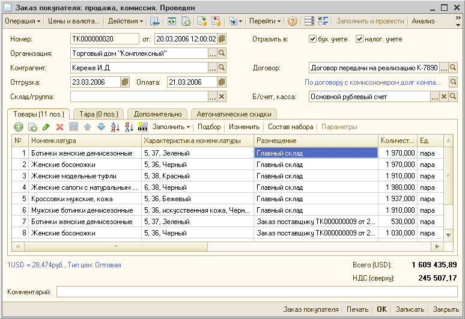Screen dimensions: 465x319
Task: Click the horizontal scrollbar thumb of goods table
Action: tap(116, 246)
